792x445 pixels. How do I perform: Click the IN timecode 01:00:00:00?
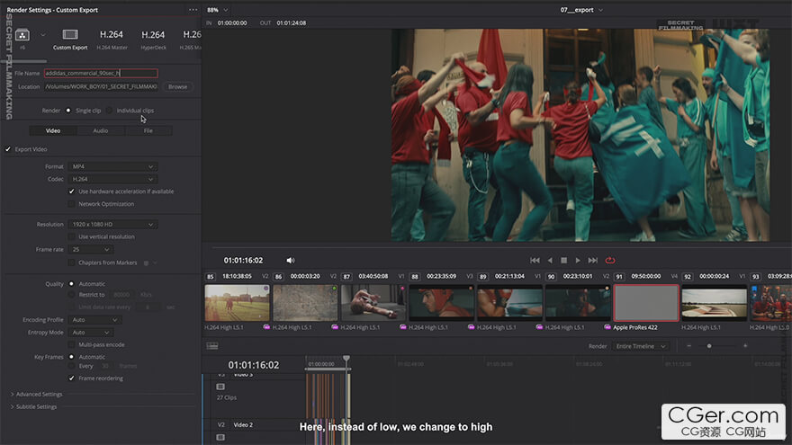[232, 23]
